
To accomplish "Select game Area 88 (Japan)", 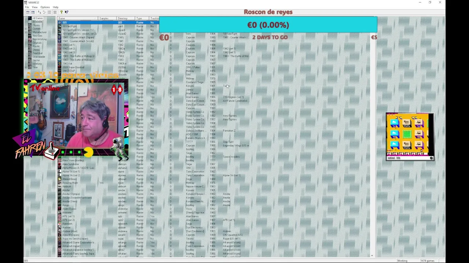I will coord(70,235).
